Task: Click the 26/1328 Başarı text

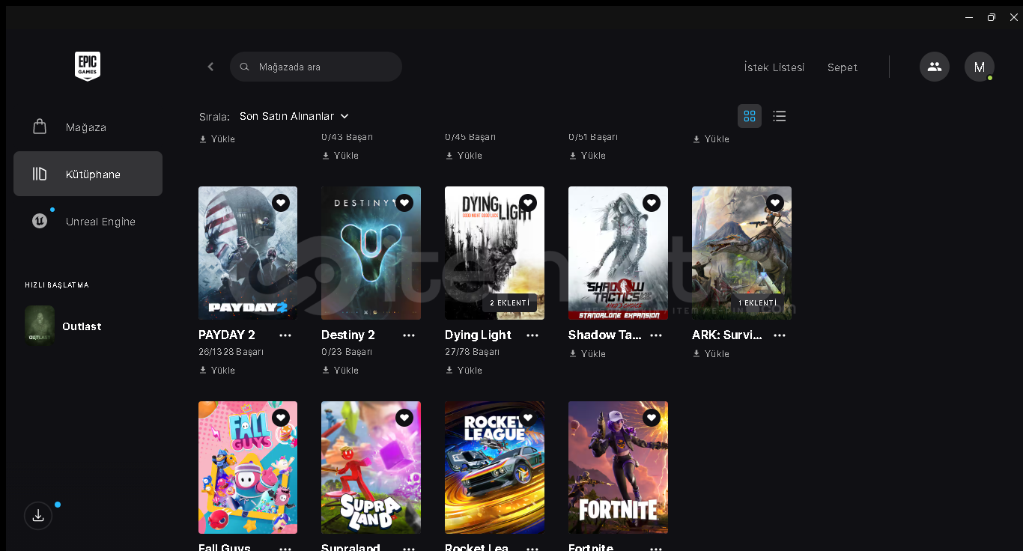Action: coord(231,352)
